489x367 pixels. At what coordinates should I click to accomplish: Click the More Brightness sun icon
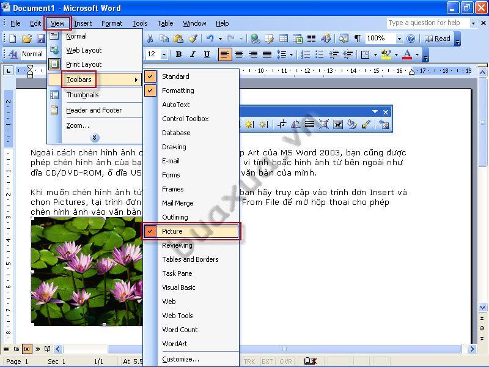pos(249,125)
